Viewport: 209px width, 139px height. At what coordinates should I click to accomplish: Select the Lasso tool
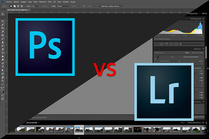pos(3,21)
